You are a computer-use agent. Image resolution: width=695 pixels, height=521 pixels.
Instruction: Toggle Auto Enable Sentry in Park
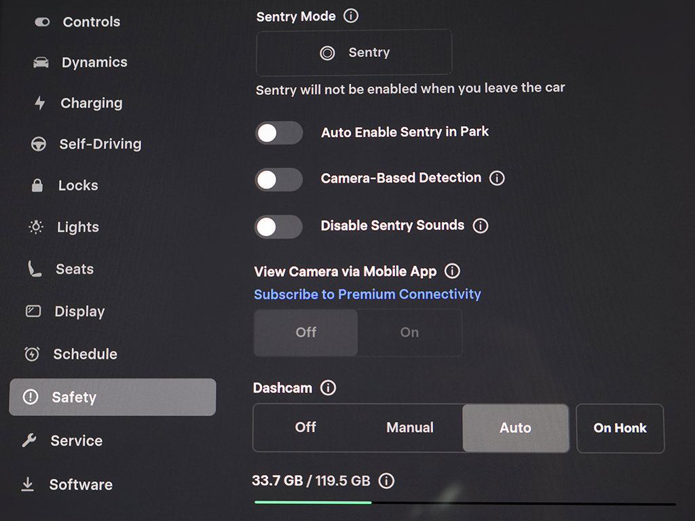click(x=279, y=132)
